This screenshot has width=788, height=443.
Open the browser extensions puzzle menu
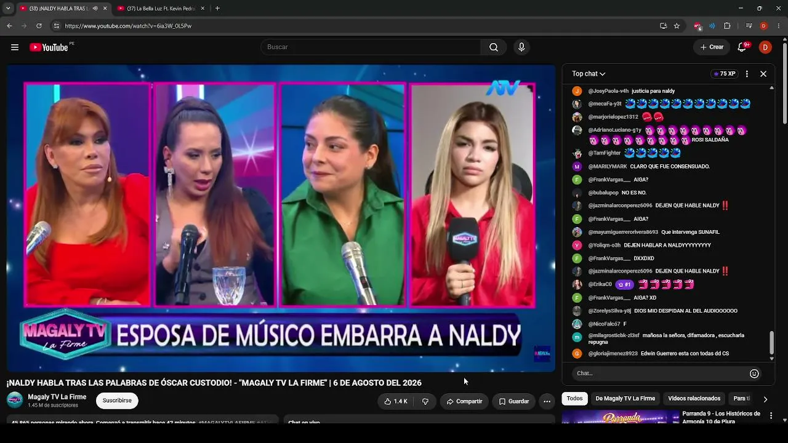click(727, 26)
